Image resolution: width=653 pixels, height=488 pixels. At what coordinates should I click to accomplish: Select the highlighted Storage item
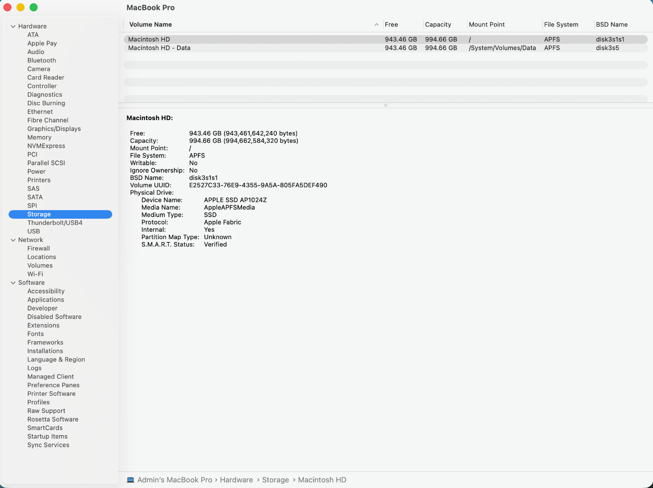(x=60, y=215)
